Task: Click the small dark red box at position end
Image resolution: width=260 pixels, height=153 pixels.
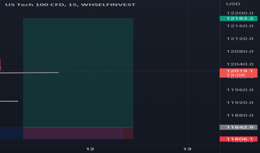Action: click(x=128, y=133)
